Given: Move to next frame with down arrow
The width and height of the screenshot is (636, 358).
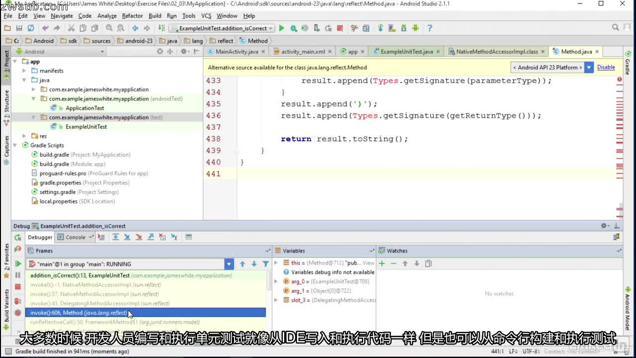Looking at the screenshot, I should (x=254, y=264).
